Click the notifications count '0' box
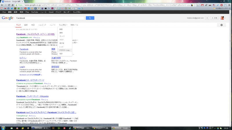 tap(207, 18)
